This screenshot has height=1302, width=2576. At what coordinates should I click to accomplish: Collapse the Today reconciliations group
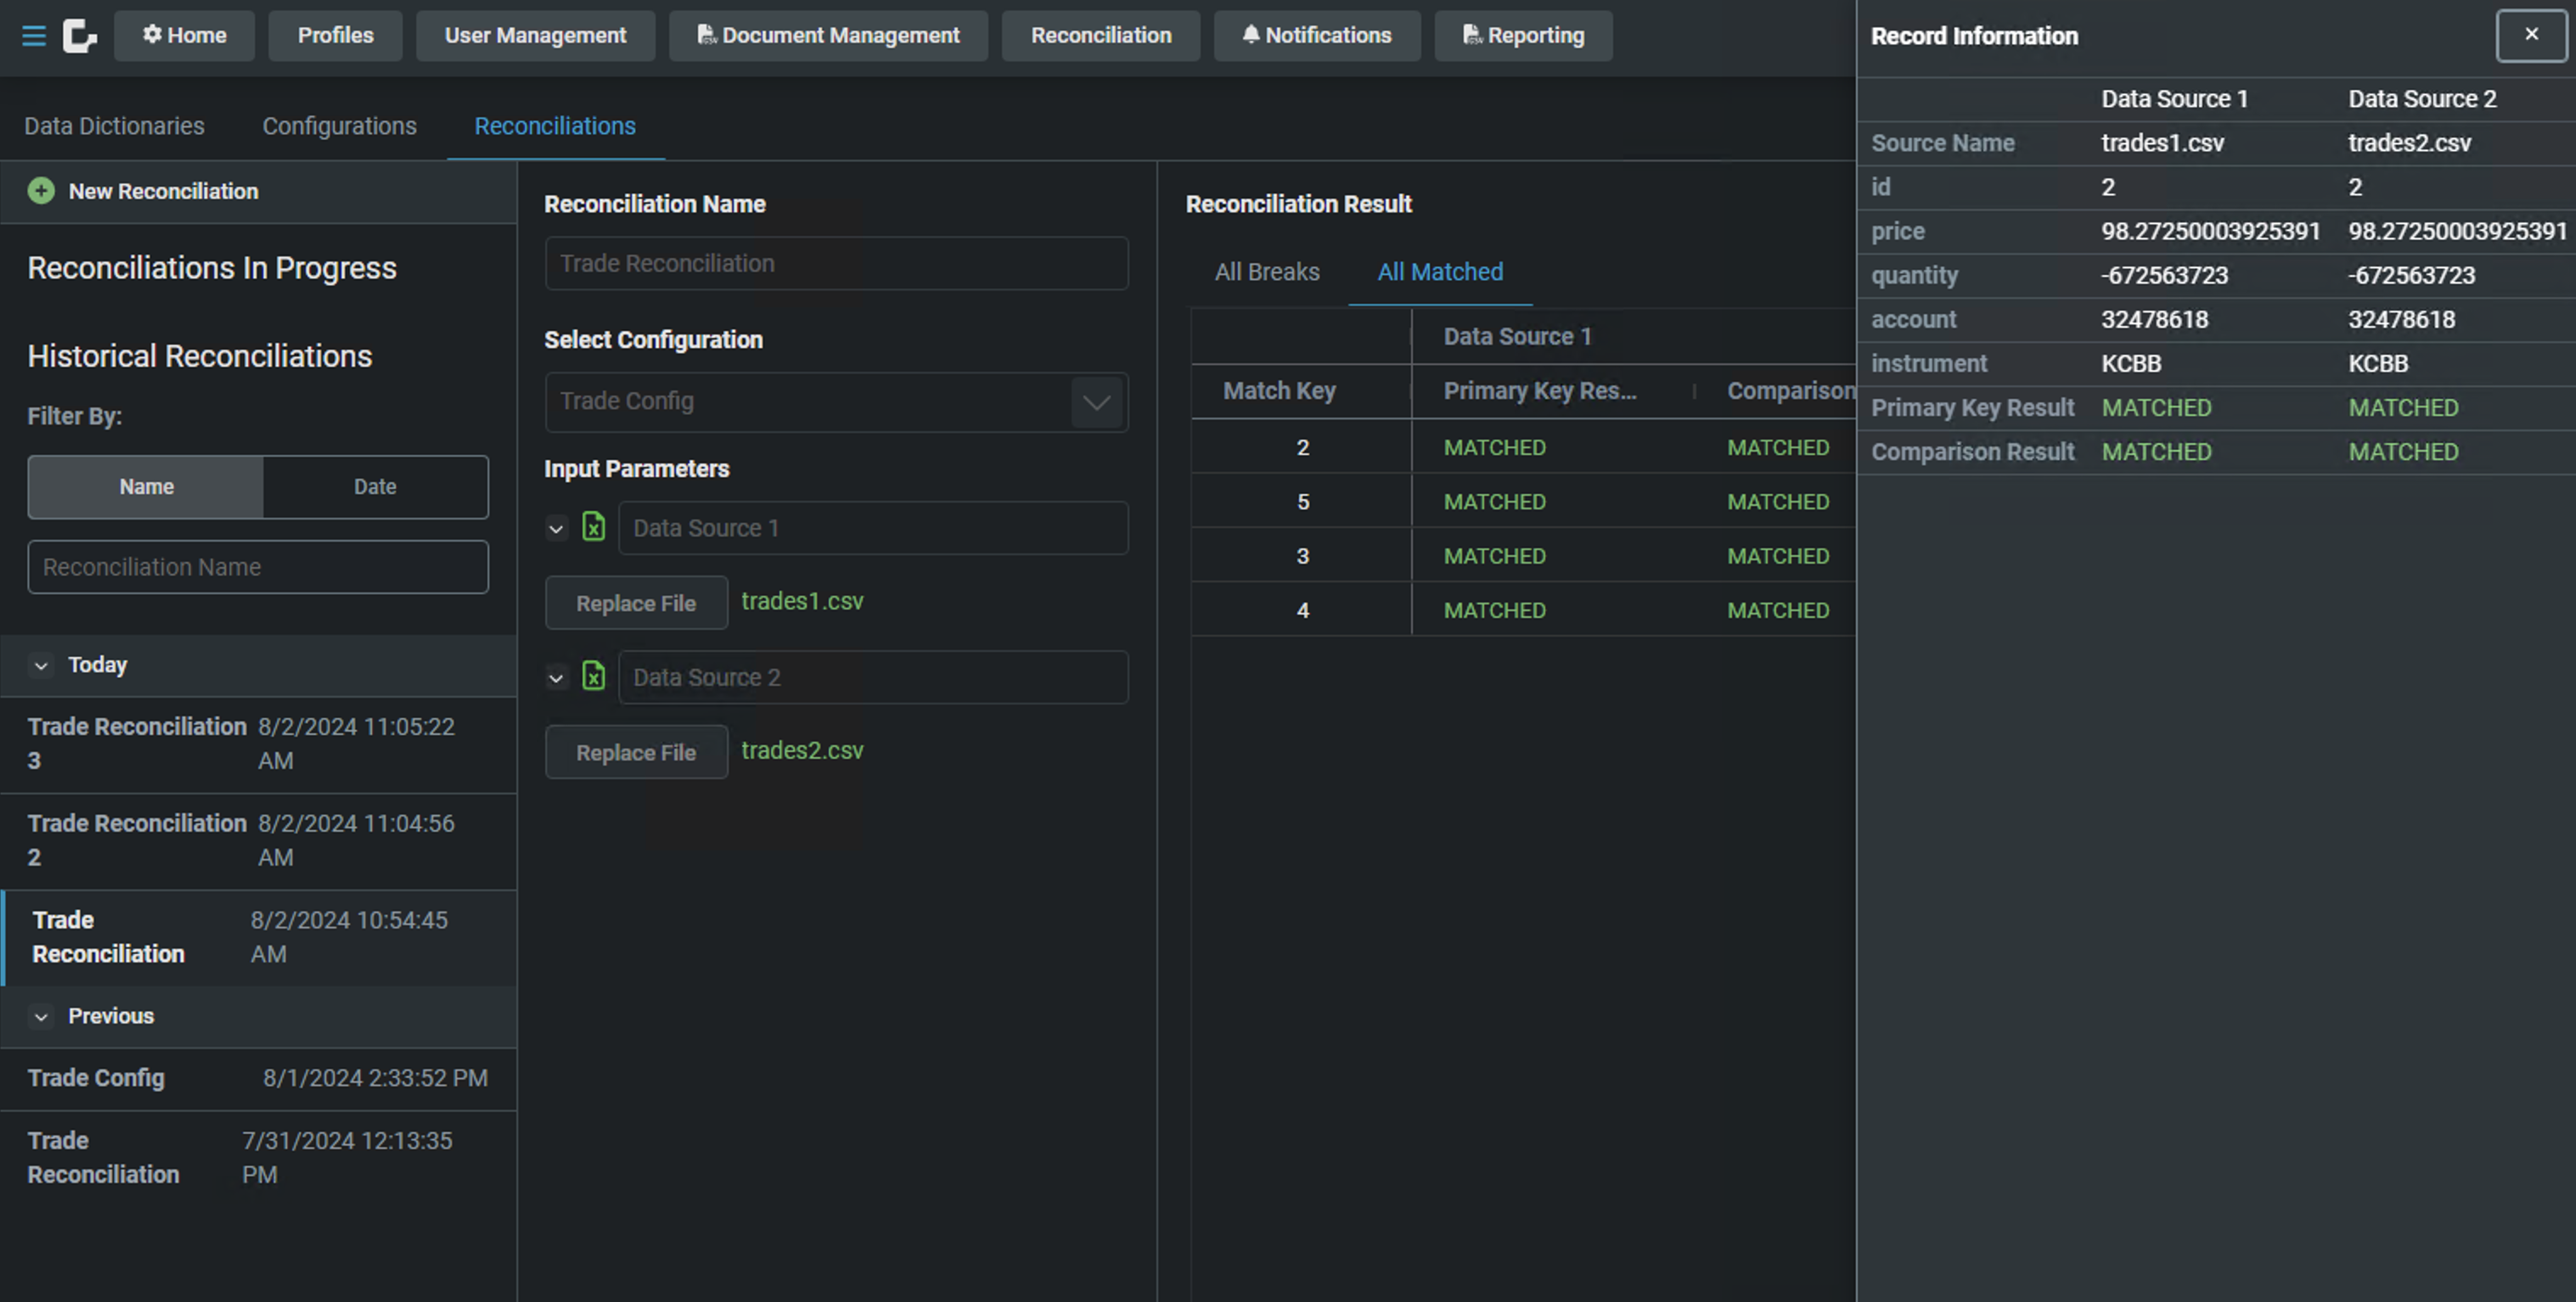click(x=41, y=665)
